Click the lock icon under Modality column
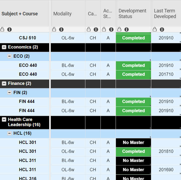The width and height of the screenshot is (181, 180). (x=54, y=29)
